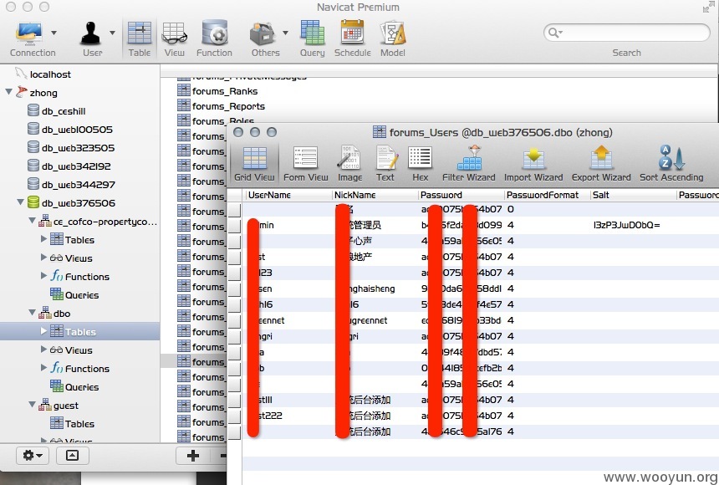
Task: Select the db_web100505 database
Action: 77,130
